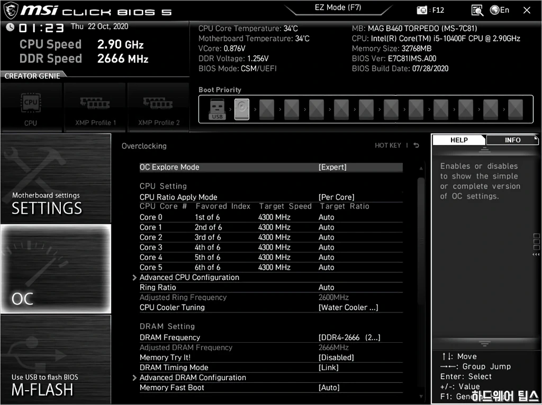Set Core 4 target ratio Auto field
The image size is (542, 405).
click(x=326, y=257)
